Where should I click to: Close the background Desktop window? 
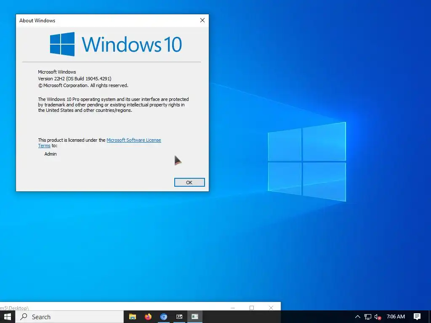click(x=271, y=307)
